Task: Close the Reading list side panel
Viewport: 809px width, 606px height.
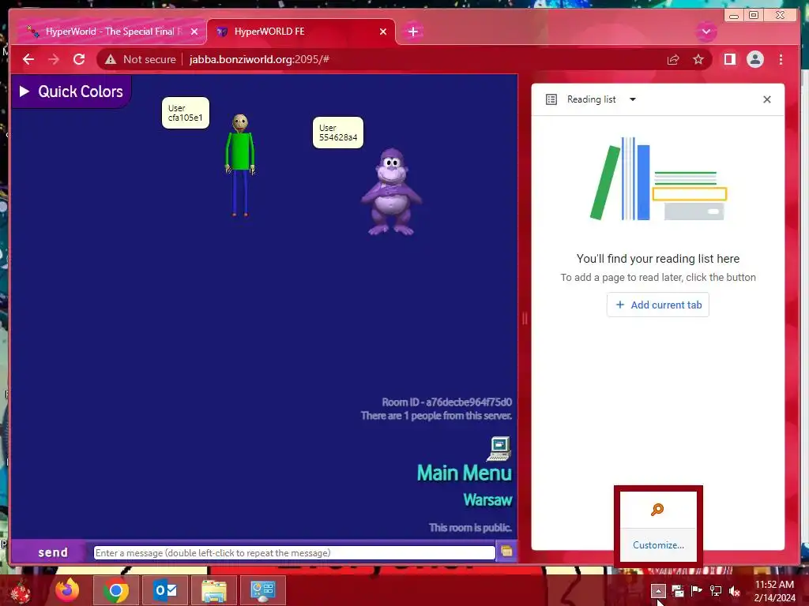Action: point(766,99)
